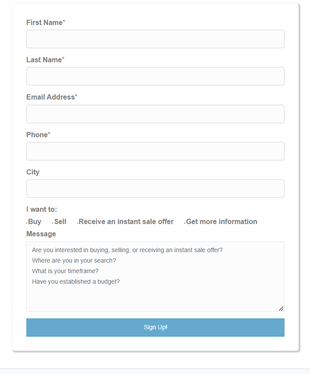Image resolution: width=310 pixels, height=374 pixels.
Task: Choose the Buy option
Action: pyautogui.click(x=34, y=222)
